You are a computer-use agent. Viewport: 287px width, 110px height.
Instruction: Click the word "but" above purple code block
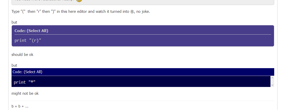coord(14,22)
